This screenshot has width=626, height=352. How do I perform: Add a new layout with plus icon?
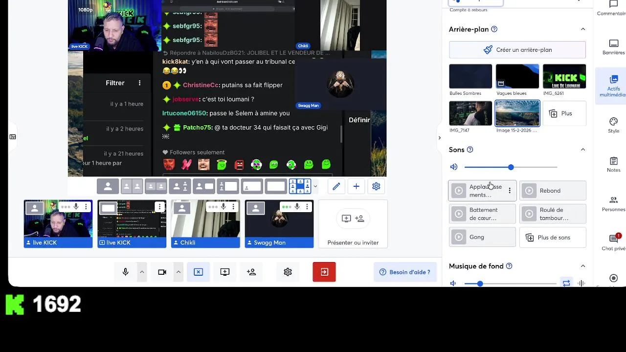tap(357, 186)
